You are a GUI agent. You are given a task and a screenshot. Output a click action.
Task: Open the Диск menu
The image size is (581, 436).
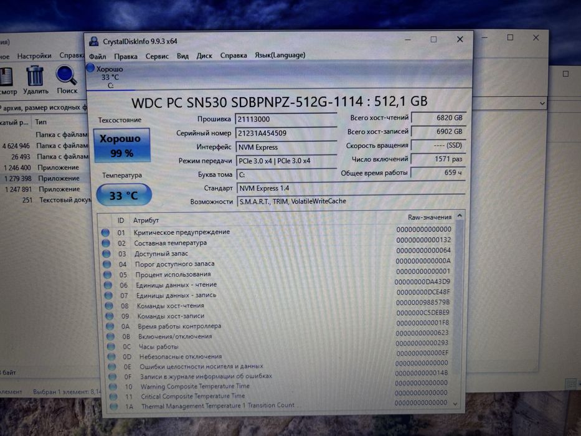(x=204, y=55)
